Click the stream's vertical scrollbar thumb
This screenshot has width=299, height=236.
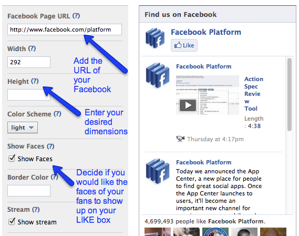click(x=290, y=95)
